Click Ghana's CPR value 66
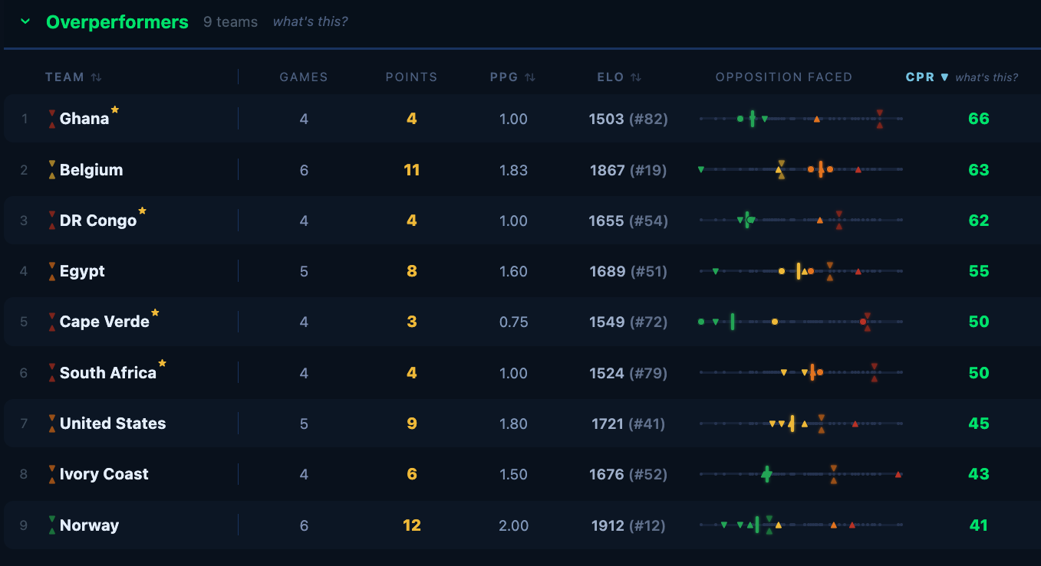 click(979, 119)
